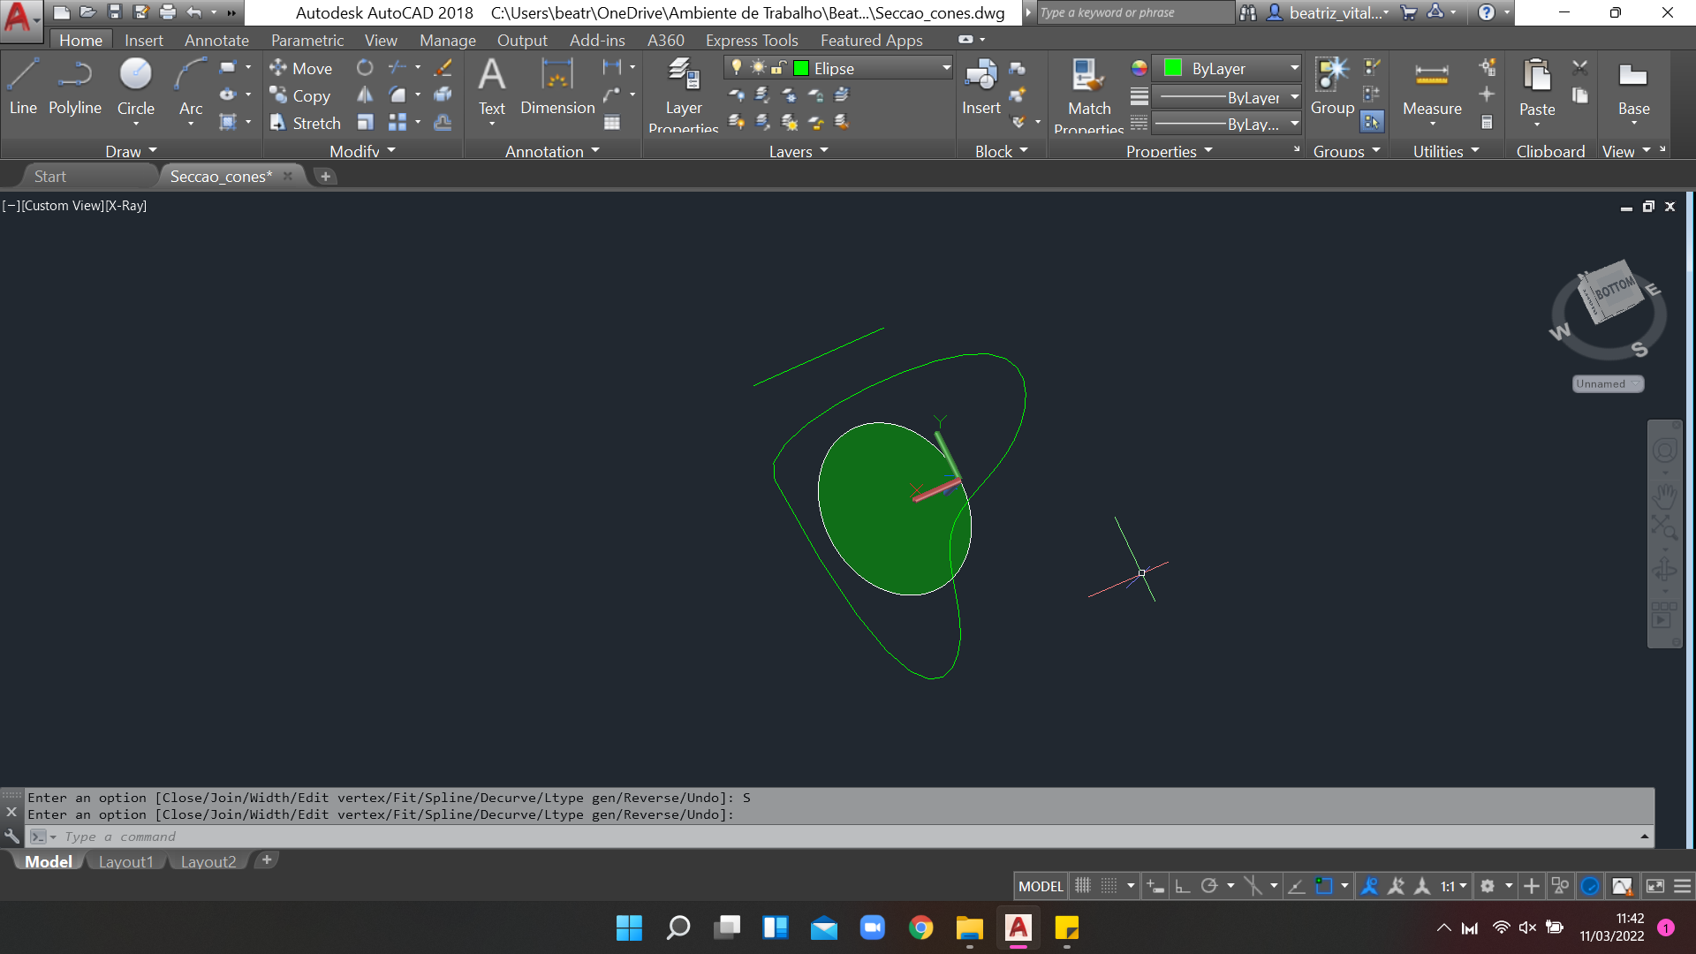Viewport: 1696px width, 954px height.
Task: Toggle dynamic input in status bar
Action: click(1155, 886)
